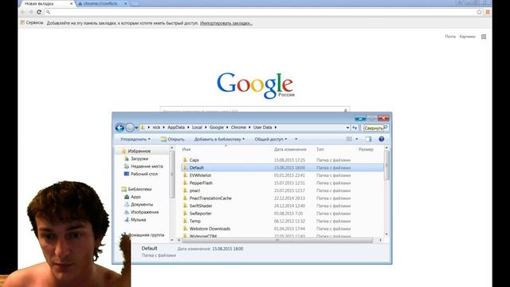
Task: Click Chrome's forward arrow
Action: pos(31,12)
